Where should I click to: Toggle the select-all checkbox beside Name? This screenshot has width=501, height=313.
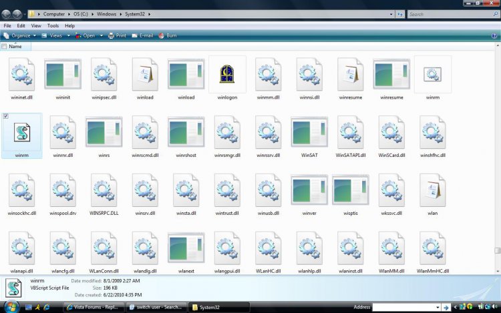tap(5, 47)
